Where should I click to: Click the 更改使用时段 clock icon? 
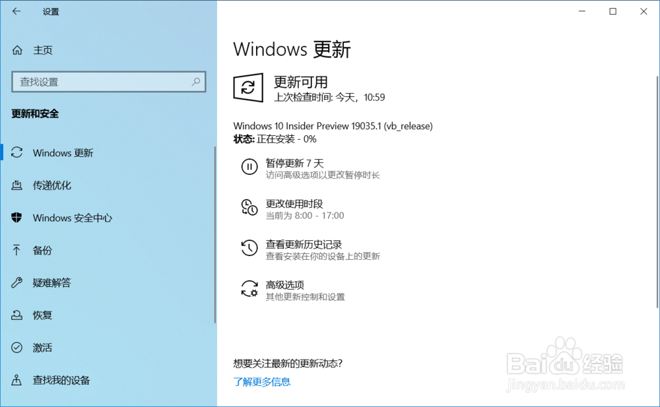[x=249, y=208]
